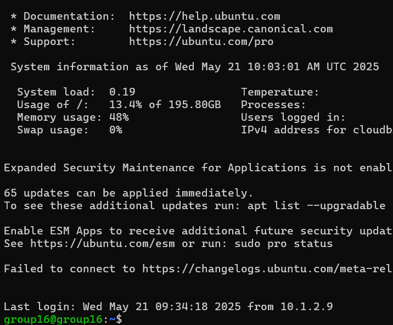Click the last login IP 10.1.2.9
This screenshot has height=325, width=393.
pos(306,307)
